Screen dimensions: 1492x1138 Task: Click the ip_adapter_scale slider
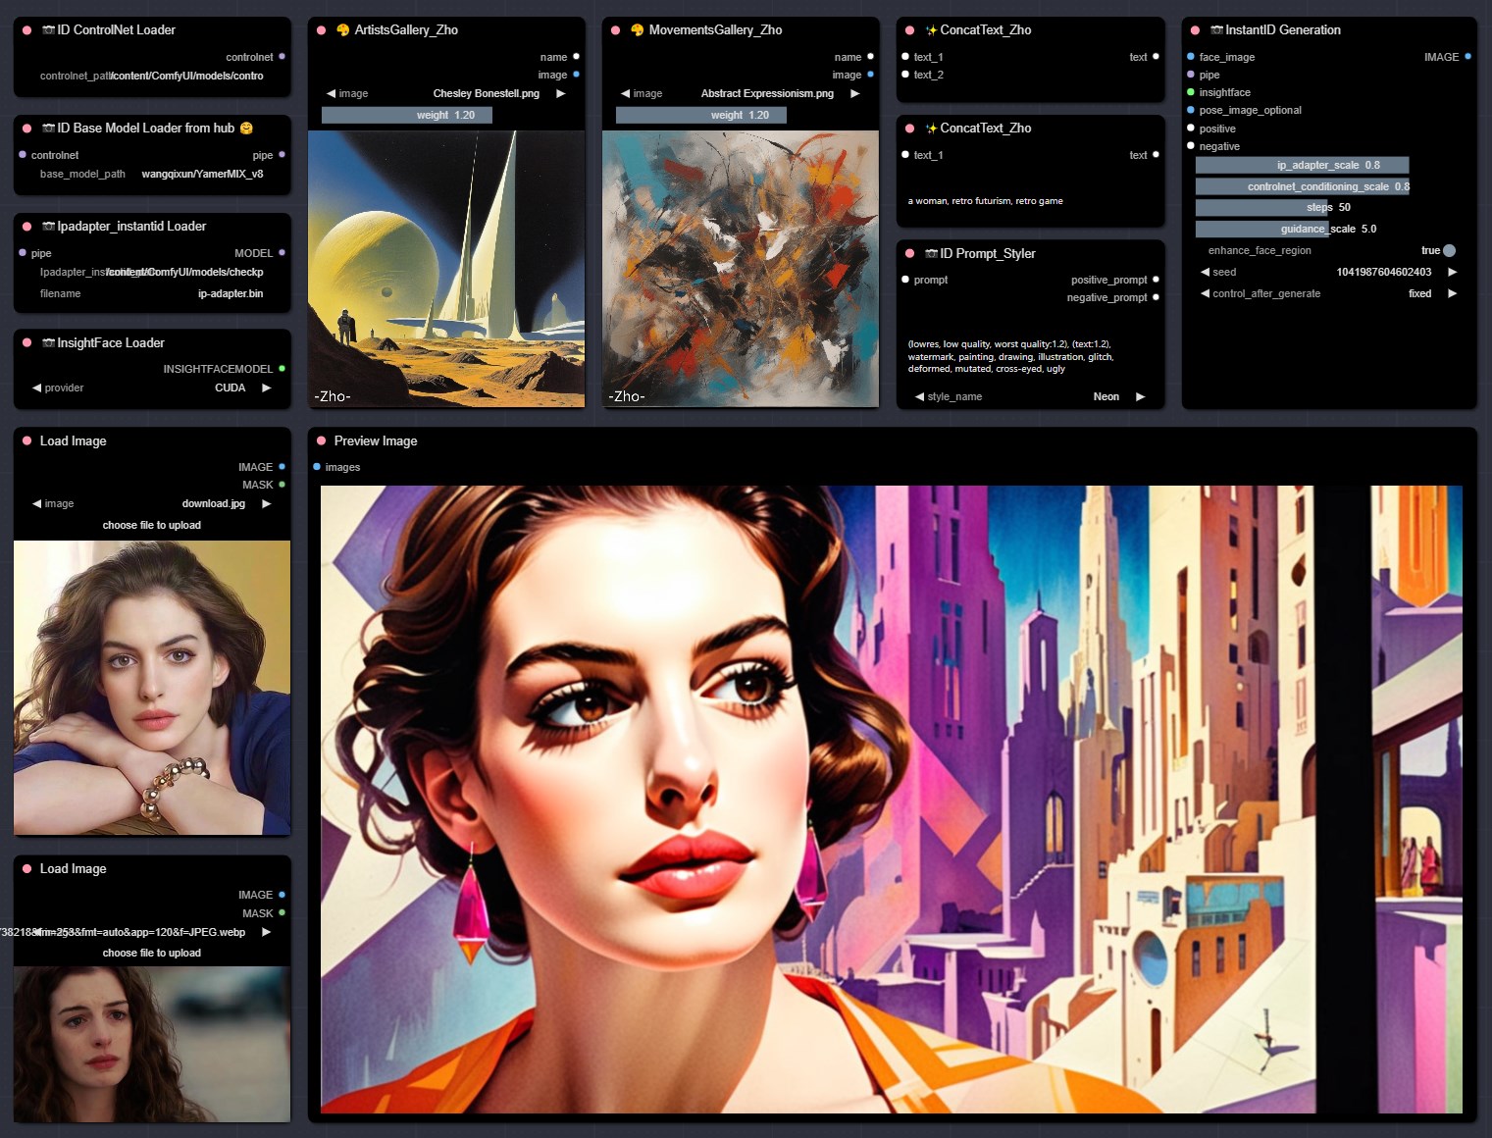click(x=1302, y=165)
